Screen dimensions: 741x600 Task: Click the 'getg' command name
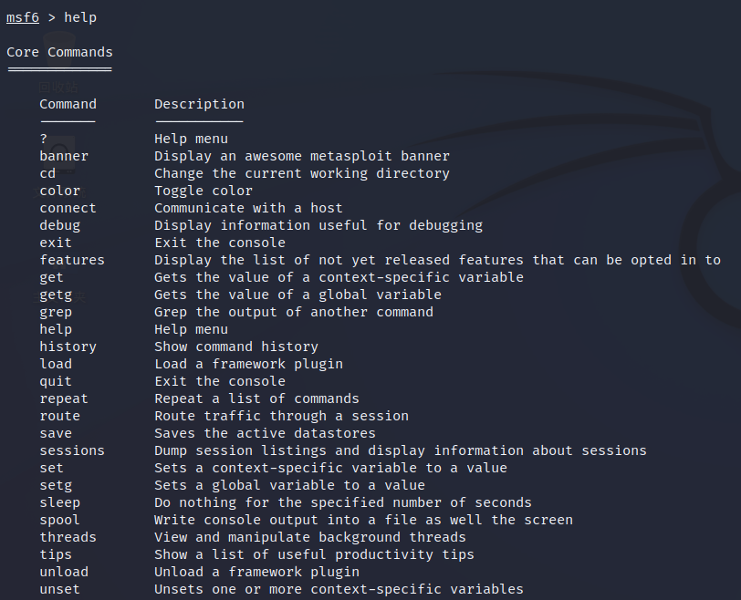click(x=56, y=295)
